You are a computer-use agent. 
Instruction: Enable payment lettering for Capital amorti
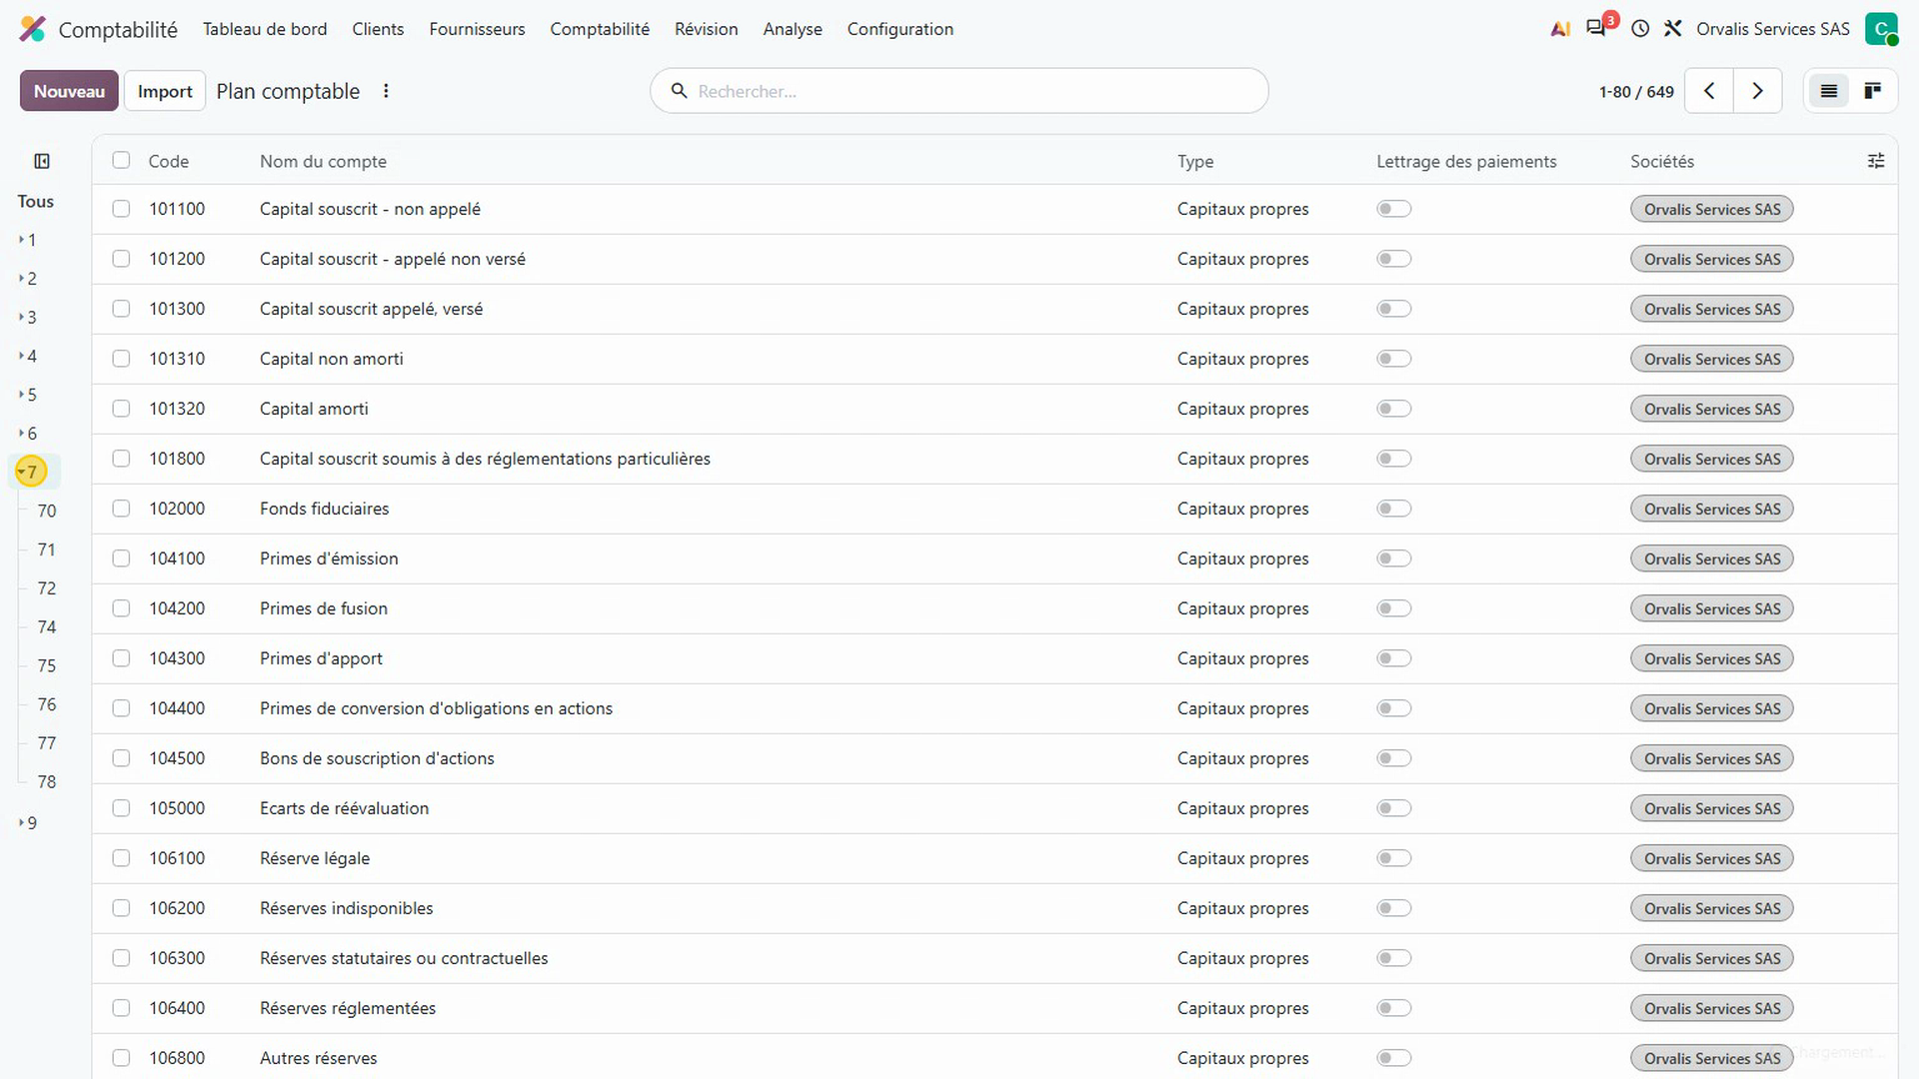coord(1393,409)
